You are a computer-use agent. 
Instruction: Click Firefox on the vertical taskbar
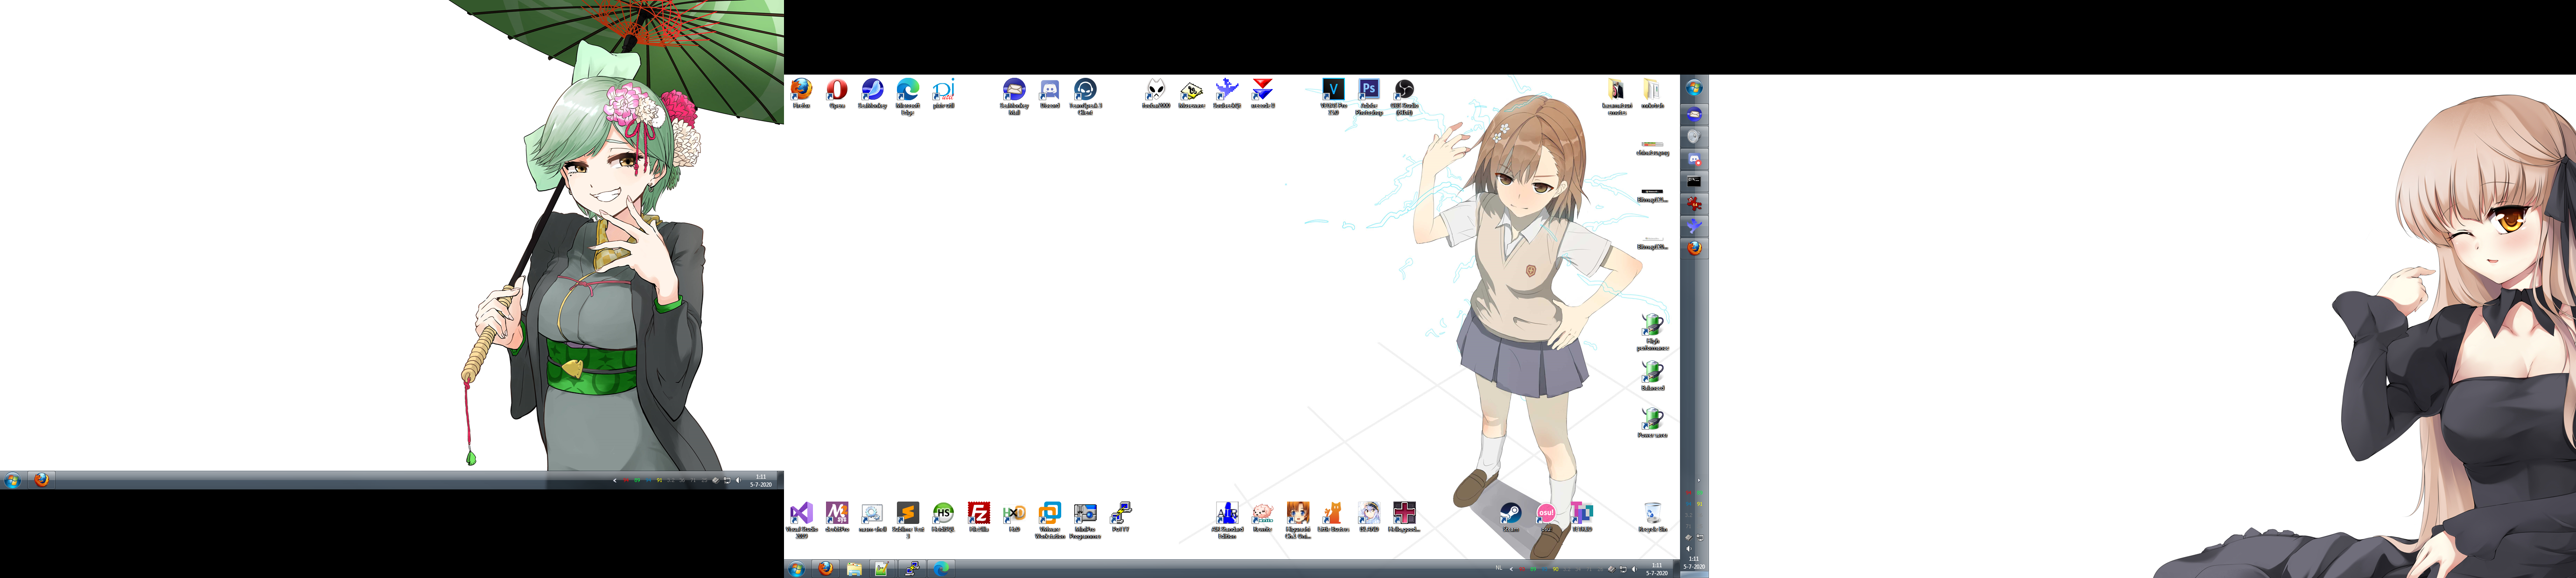tap(1694, 248)
